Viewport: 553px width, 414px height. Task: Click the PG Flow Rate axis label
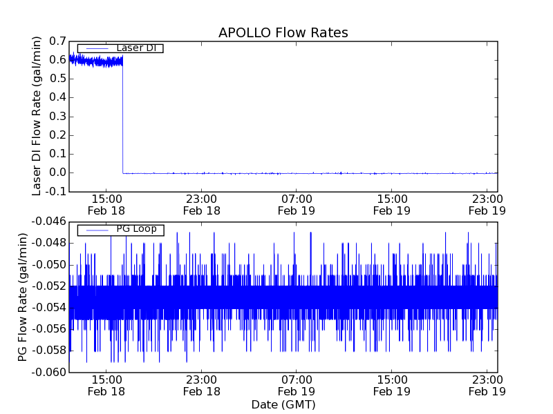(22, 297)
